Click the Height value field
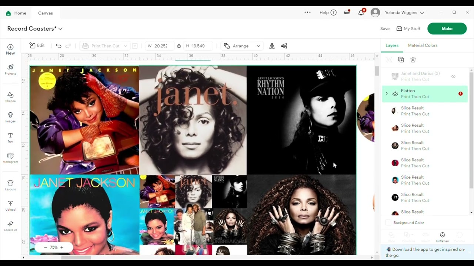The width and height of the screenshot is (474, 266). 198,46
